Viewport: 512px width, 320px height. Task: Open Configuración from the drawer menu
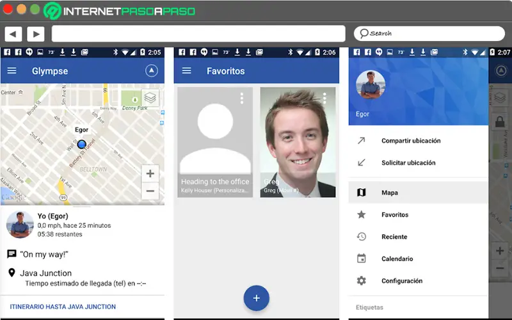coord(419,281)
